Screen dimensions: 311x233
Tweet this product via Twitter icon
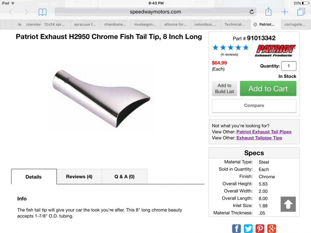point(248,229)
